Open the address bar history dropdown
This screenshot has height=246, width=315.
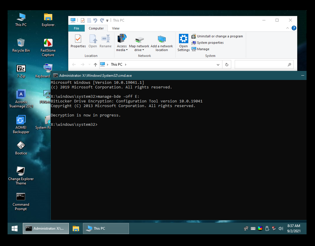tap(218, 65)
